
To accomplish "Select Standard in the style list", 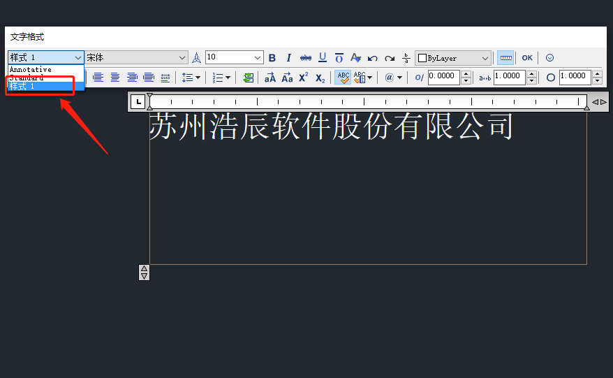I will (46, 78).
